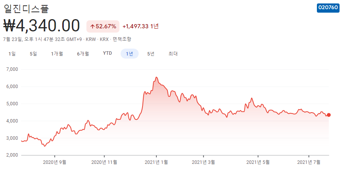Select the highlighted 1년 range tab
The image size is (343, 170).
coord(129,54)
